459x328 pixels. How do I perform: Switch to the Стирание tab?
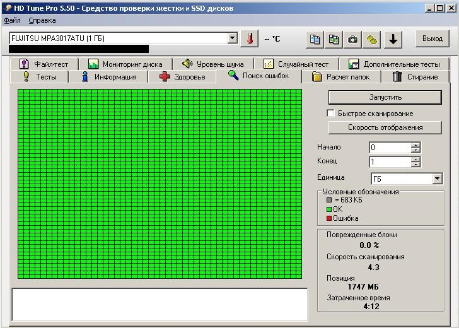[x=415, y=77]
